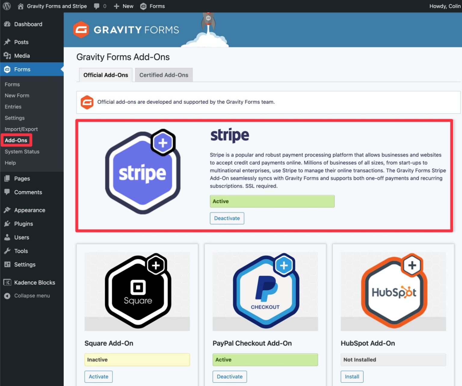Expand the New menu in admin bar
The width and height of the screenshot is (462, 386).
(x=123, y=6)
